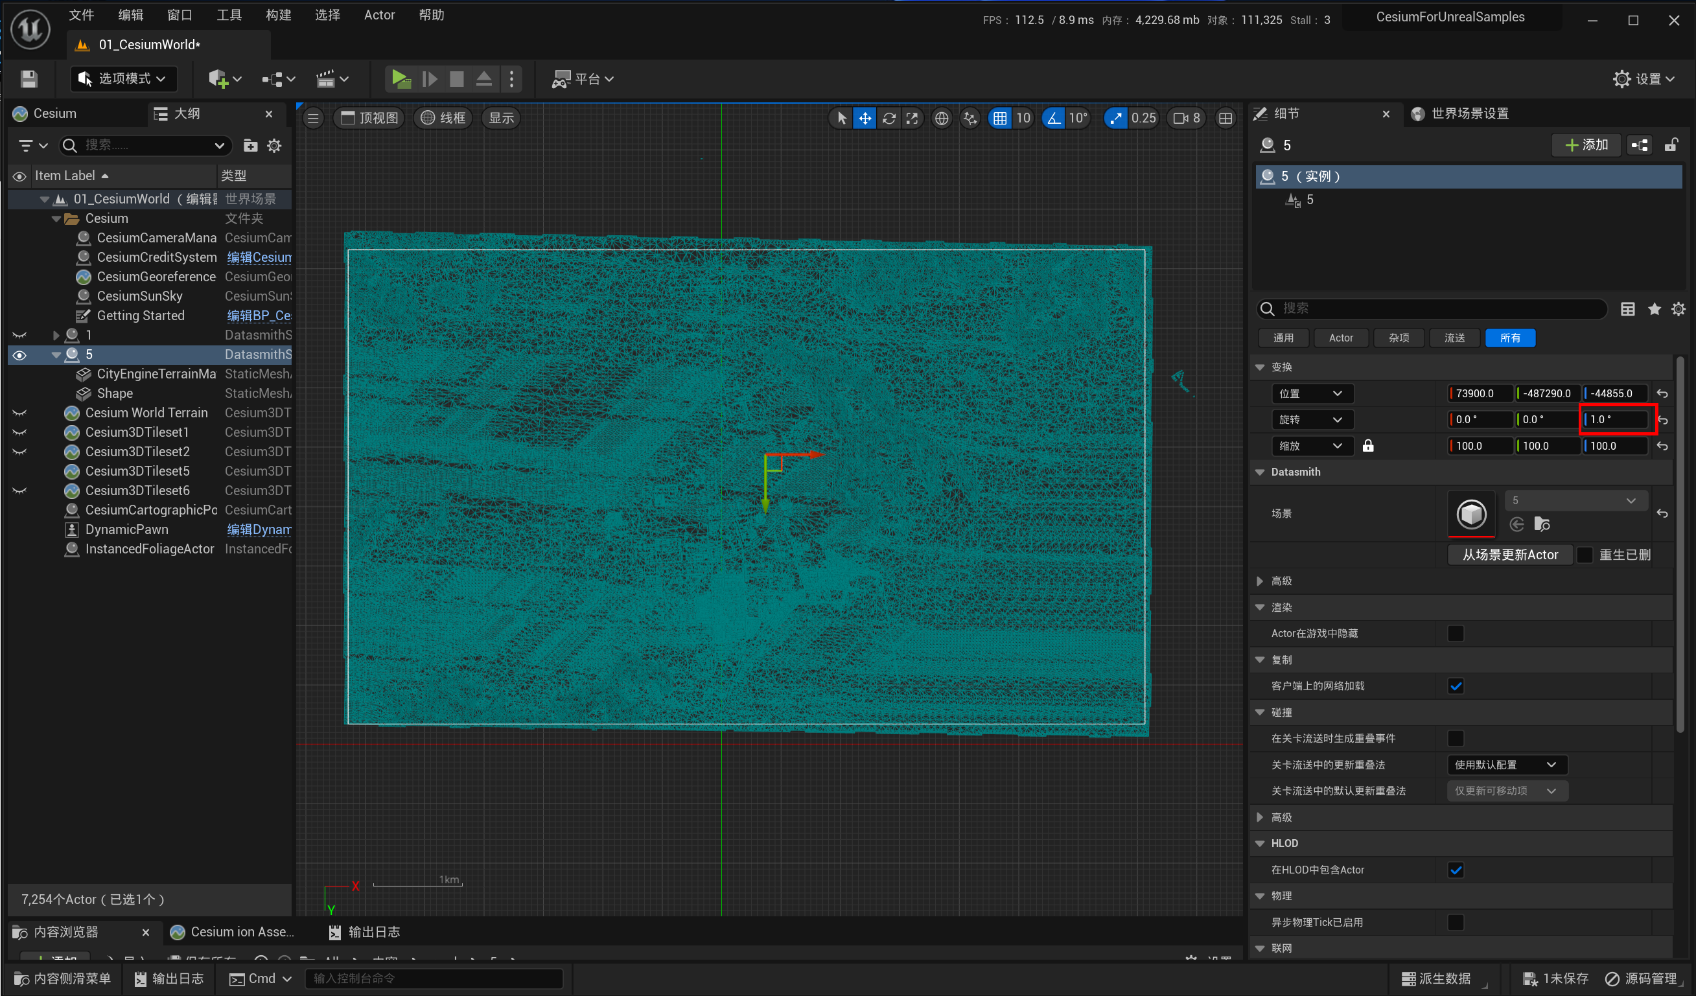Toggle grid snapping icon in viewport
The height and width of the screenshot is (996, 1696).
pyautogui.click(x=1000, y=119)
